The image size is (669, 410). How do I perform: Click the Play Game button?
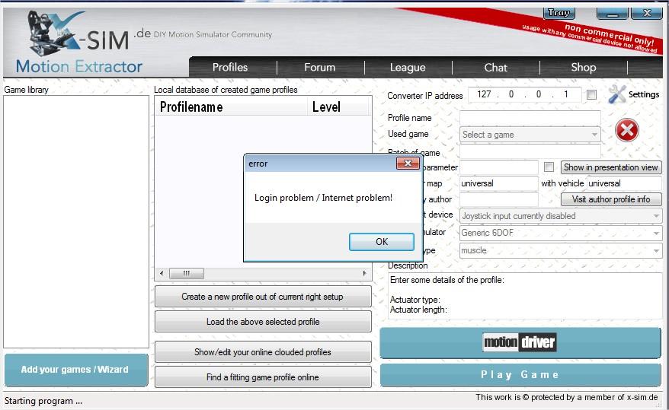520,375
